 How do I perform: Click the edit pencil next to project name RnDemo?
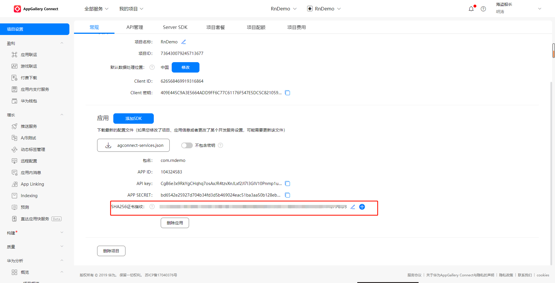(x=184, y=42)
